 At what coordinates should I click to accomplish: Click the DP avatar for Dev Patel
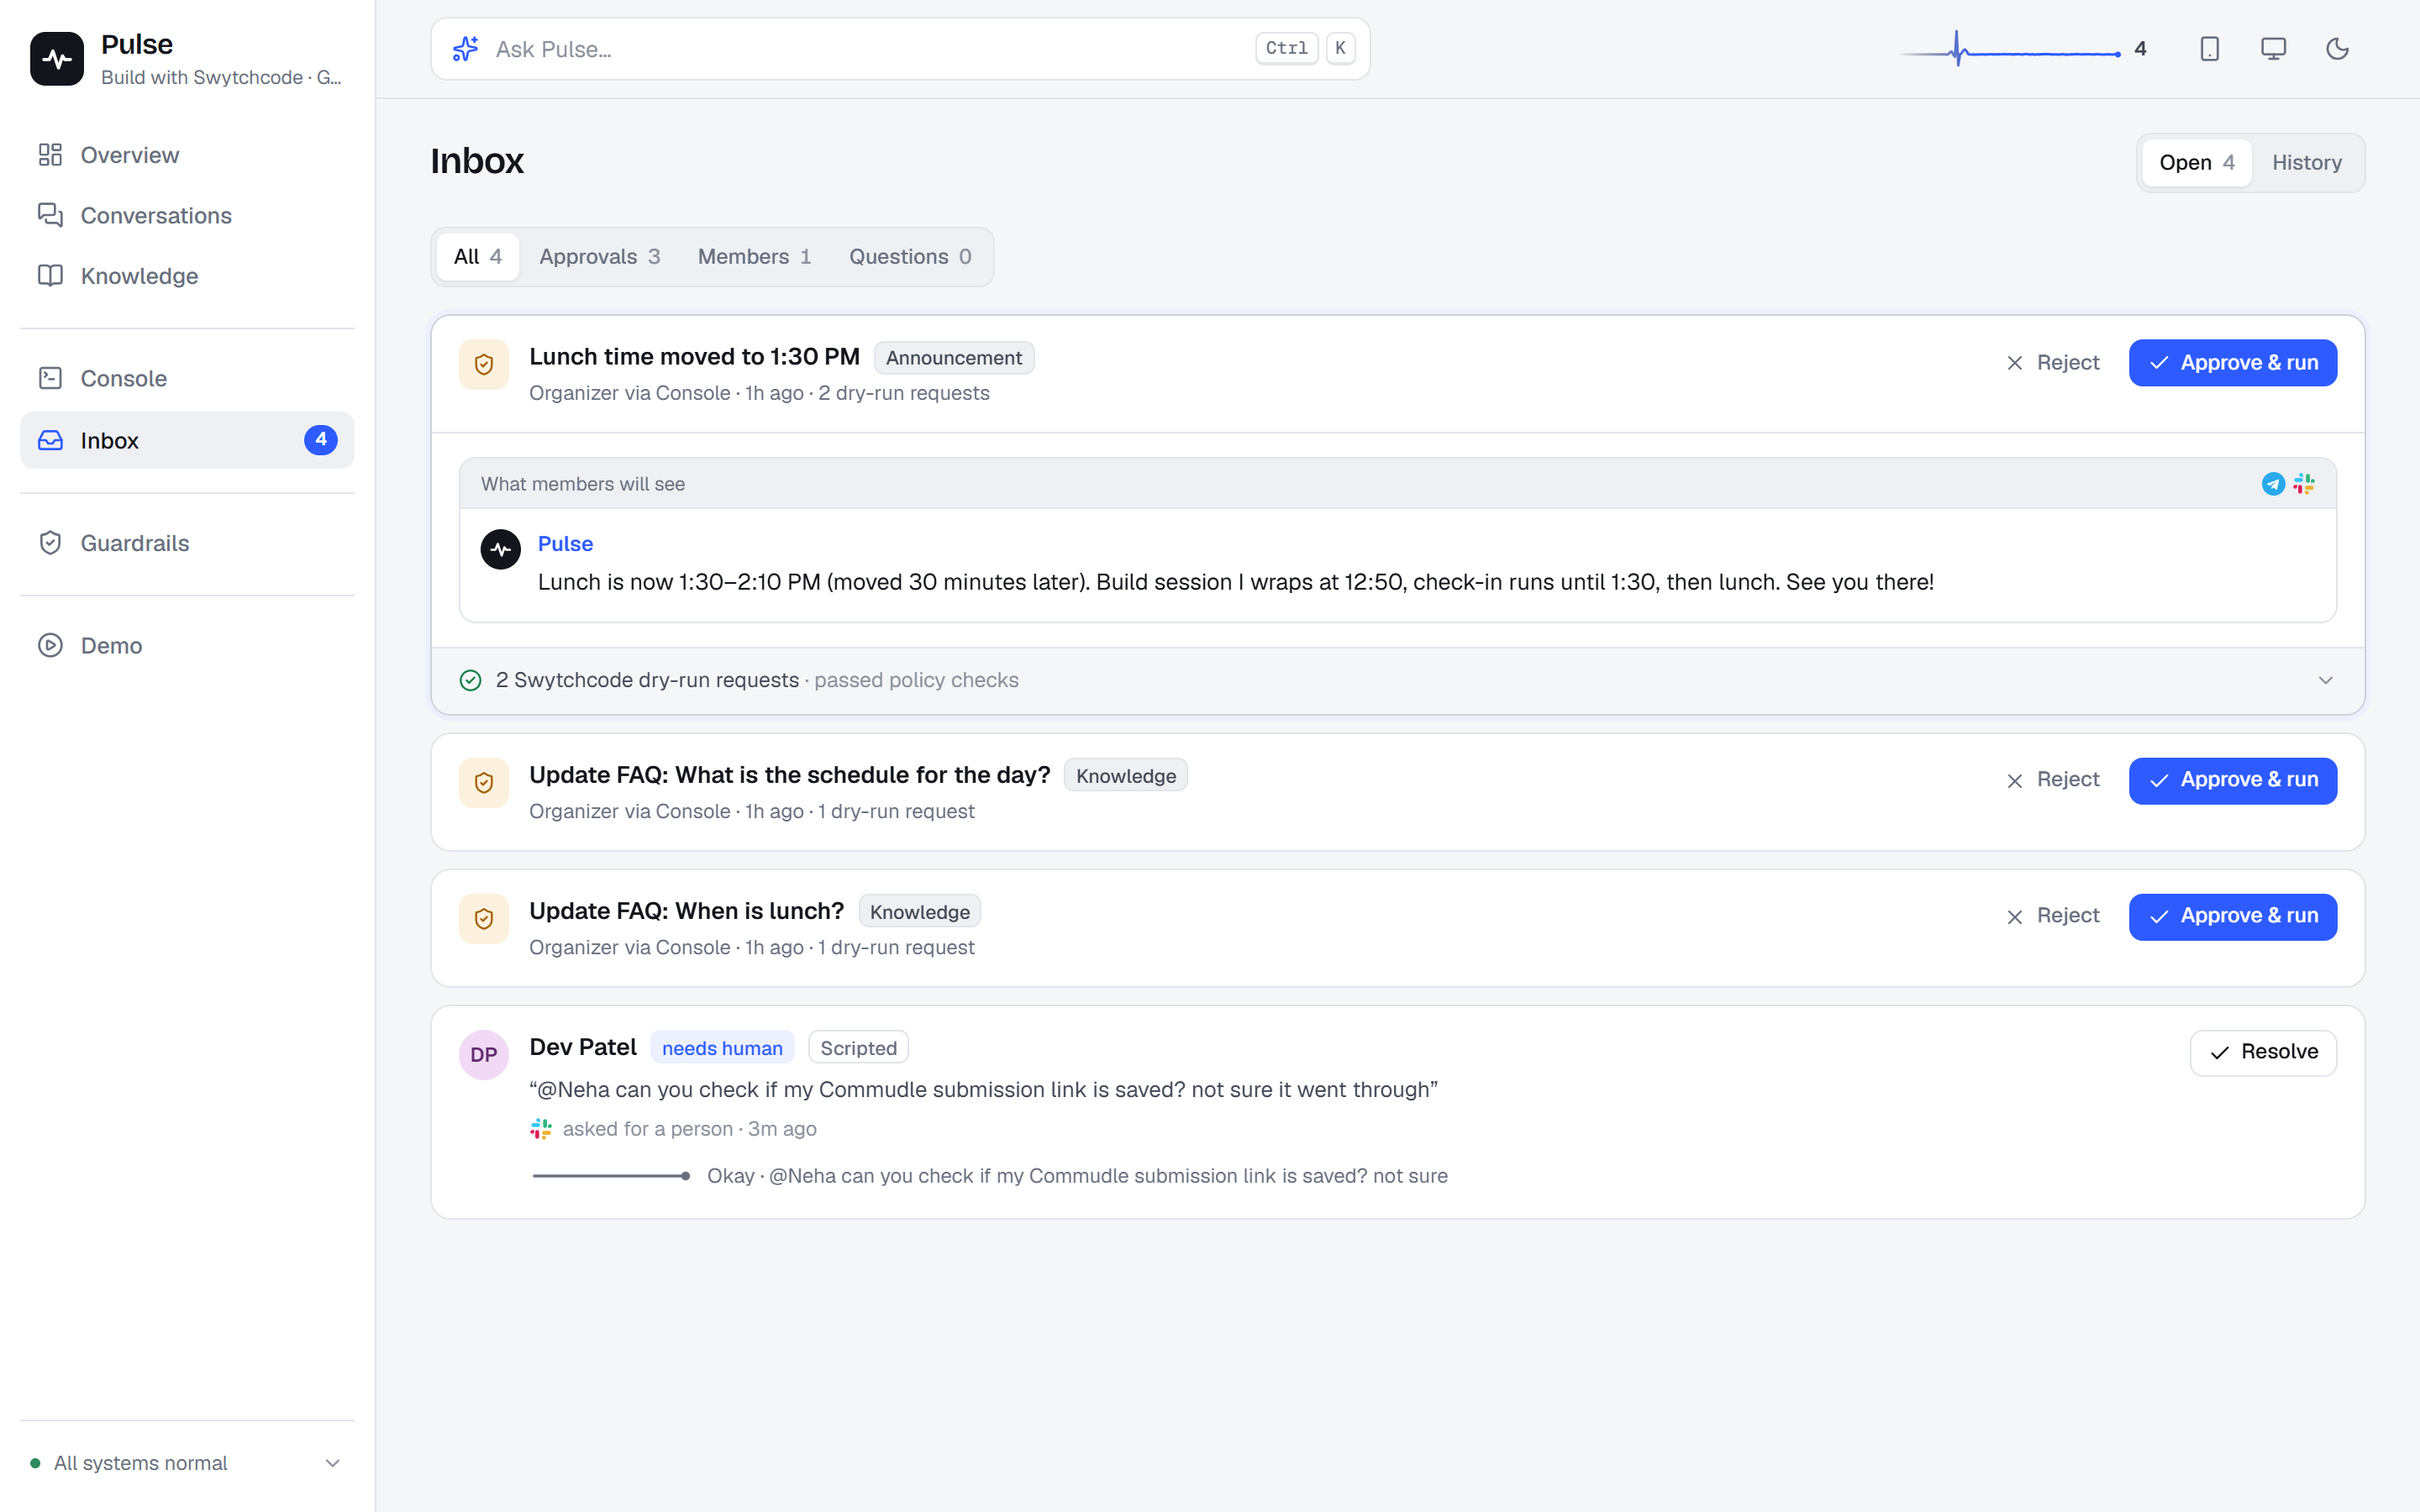click(484, 1055)
